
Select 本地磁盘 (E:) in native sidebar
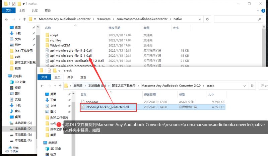[x=23, y=135]
